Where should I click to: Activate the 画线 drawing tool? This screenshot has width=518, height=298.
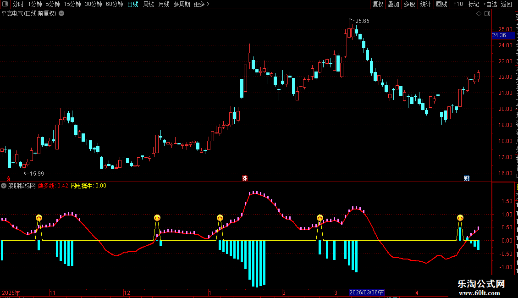[x=441, y=4]
